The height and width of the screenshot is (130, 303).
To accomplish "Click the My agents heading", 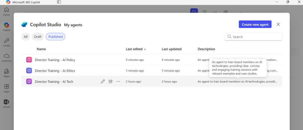I will pyautogui.click(x=73, y=25).
